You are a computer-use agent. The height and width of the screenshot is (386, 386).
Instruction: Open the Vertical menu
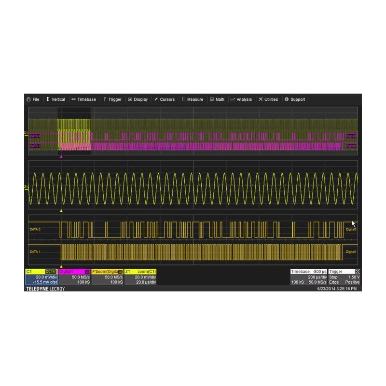point(55,99)
